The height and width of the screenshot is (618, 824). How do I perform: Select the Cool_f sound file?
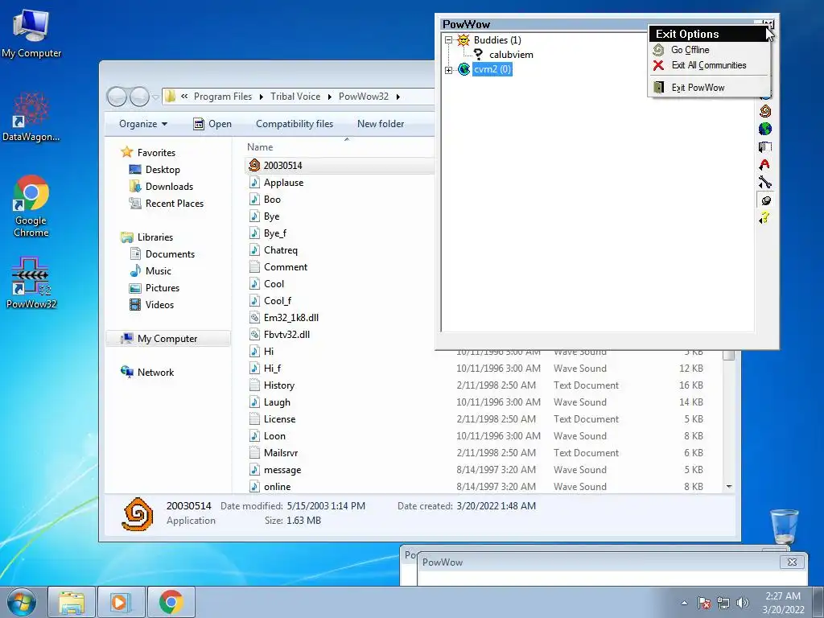click(x=278, y=301)
